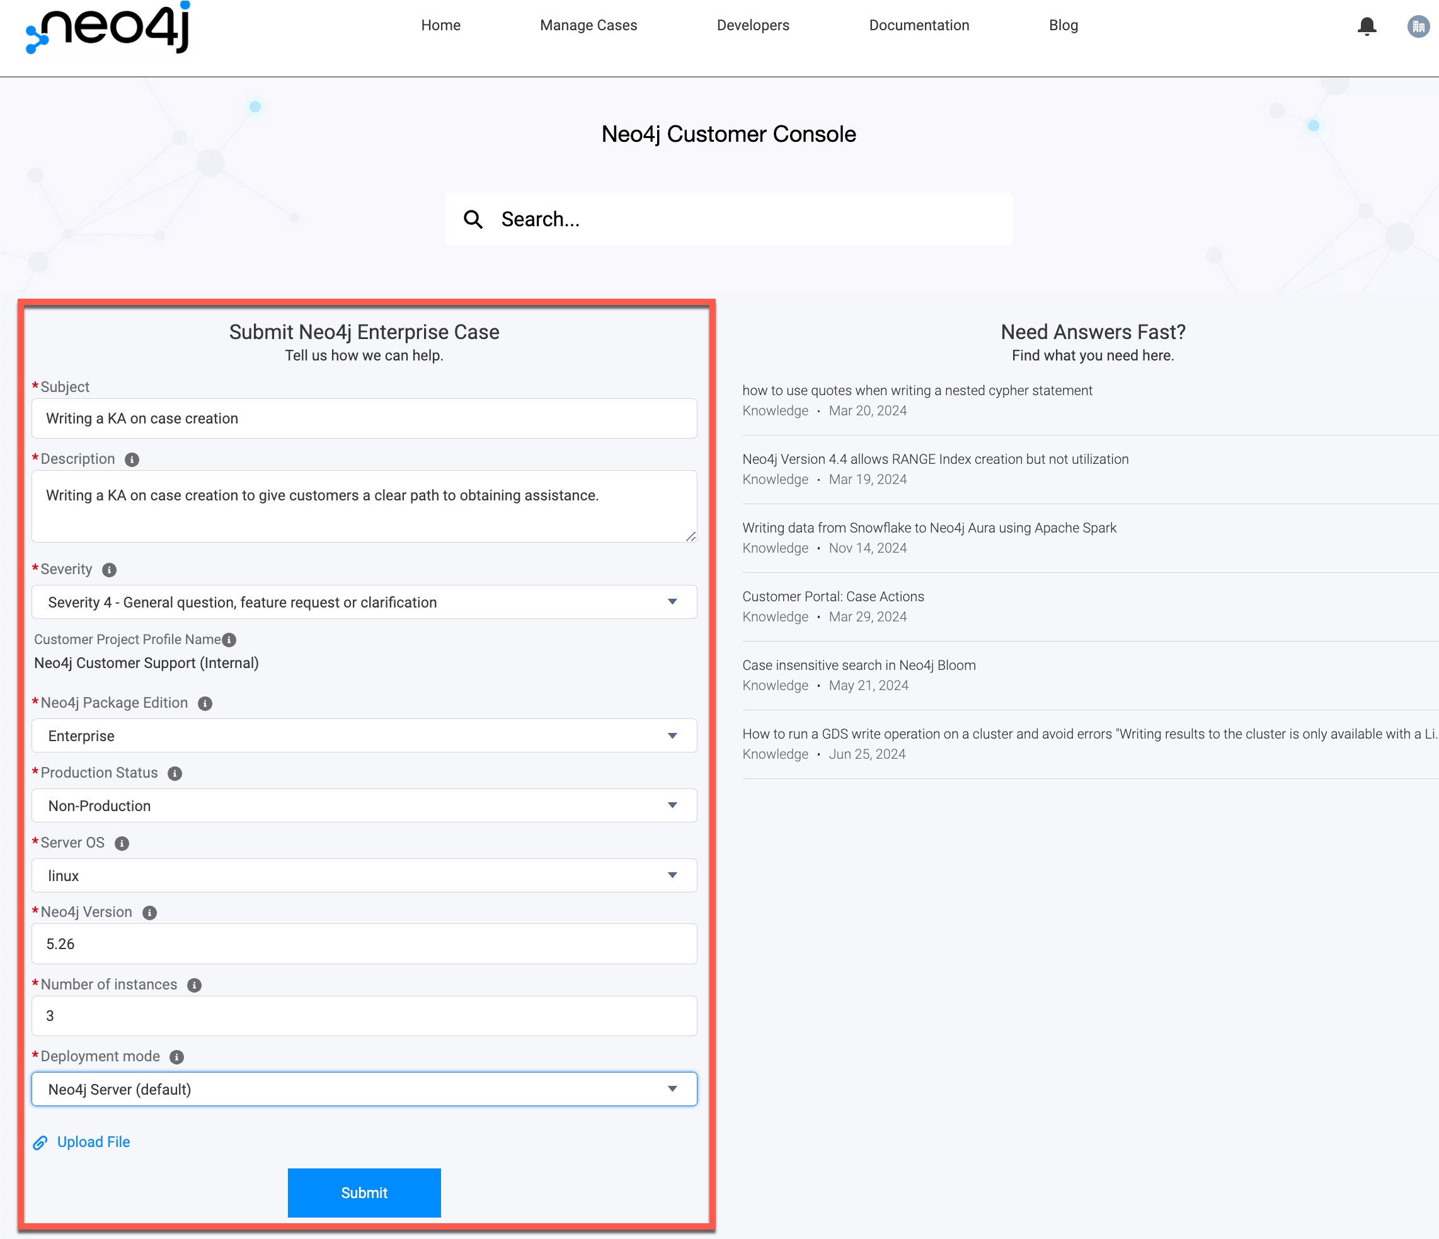Click the 'Neo4j Customer Console' heading

coord(728,134)
